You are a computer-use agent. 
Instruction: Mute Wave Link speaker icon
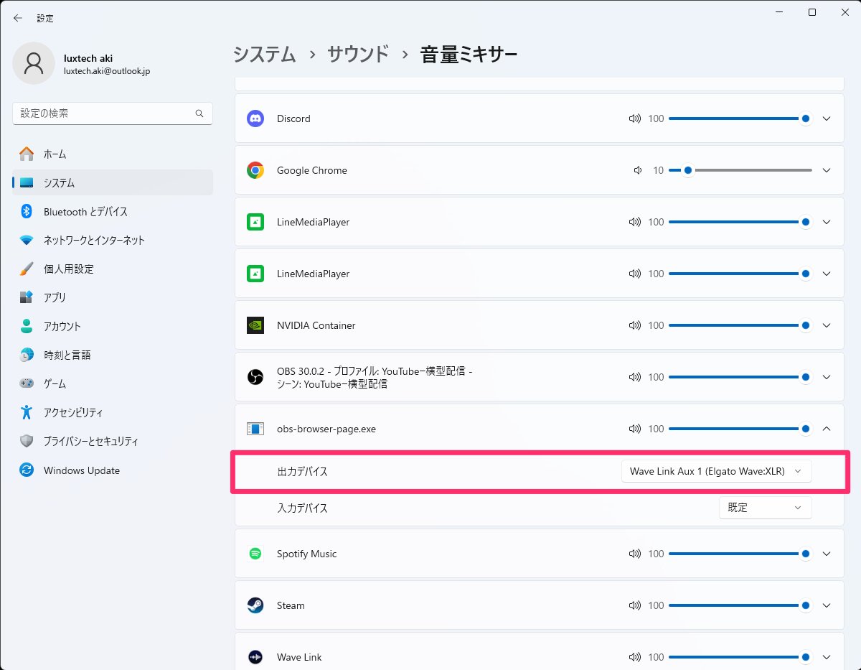coord(634,657)
